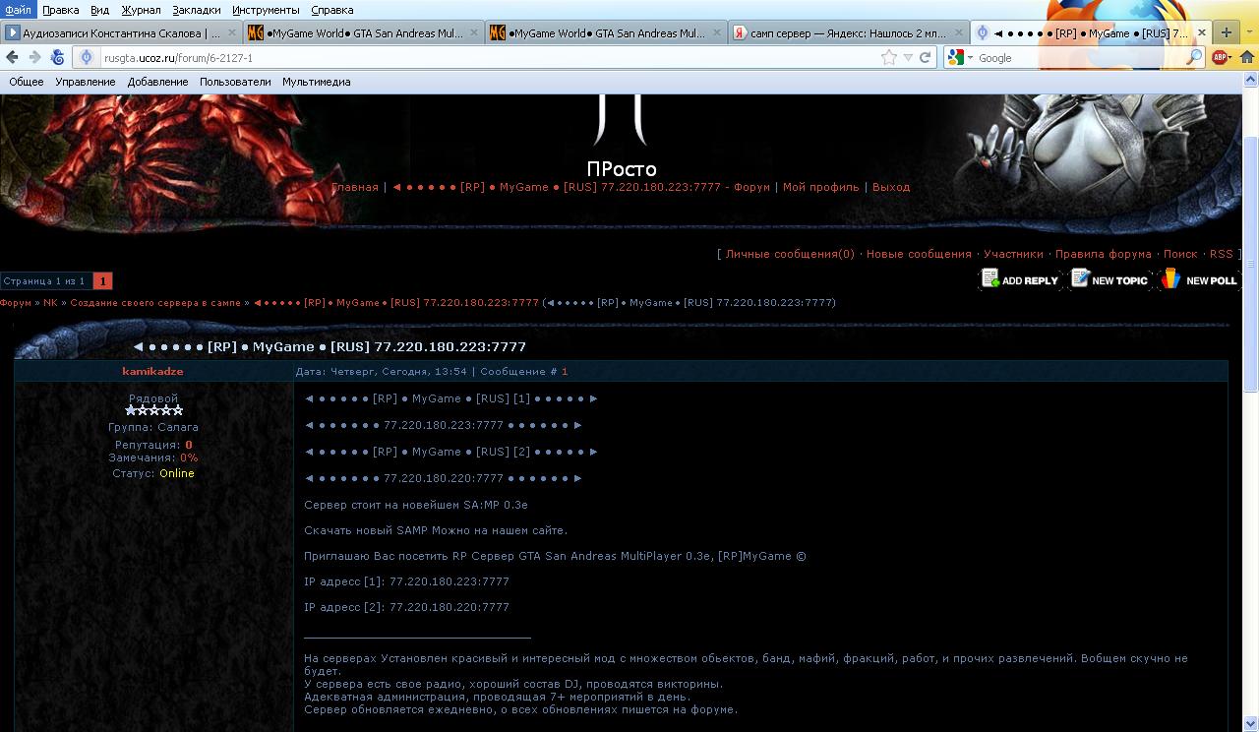Open the Правка menu
Viewport: 1259px width, 732px height.
pyautogui.click(x=61, y=10)
